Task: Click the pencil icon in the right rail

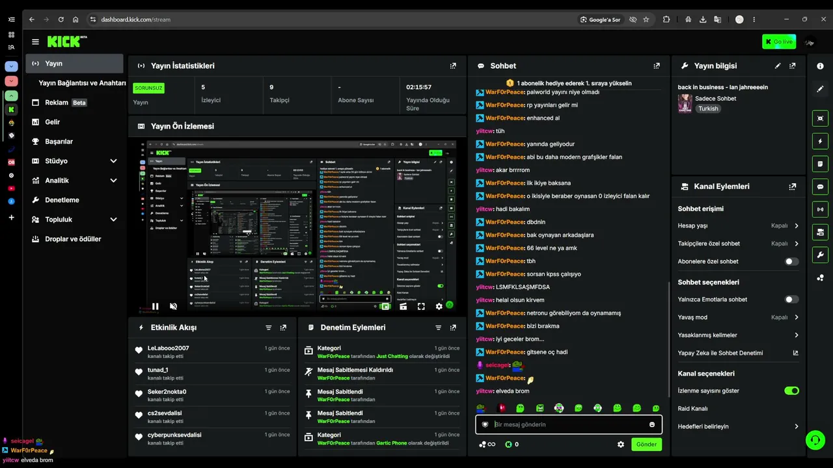Action: 820,89
